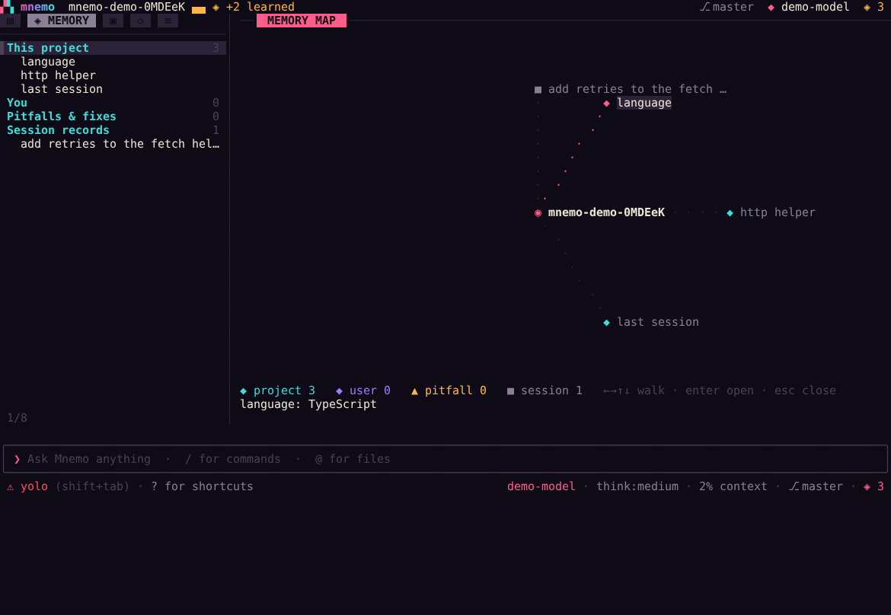Select http helper in the memory list

(x=58, y=75)
